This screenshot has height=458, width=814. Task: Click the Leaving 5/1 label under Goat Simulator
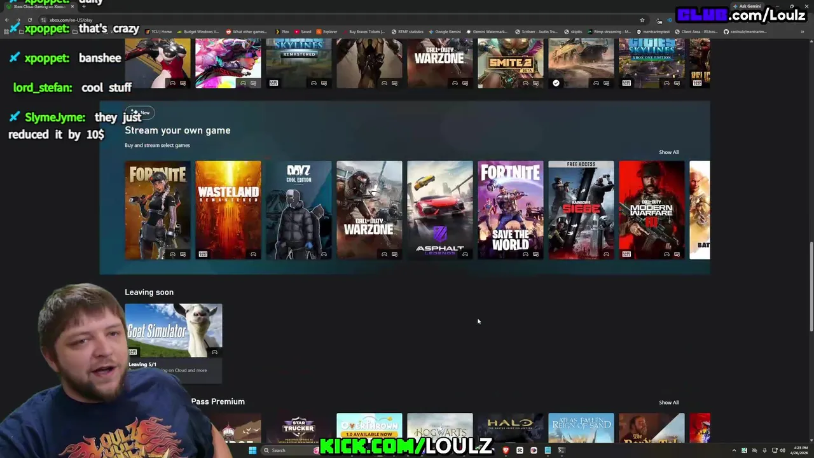click(142, 364)
